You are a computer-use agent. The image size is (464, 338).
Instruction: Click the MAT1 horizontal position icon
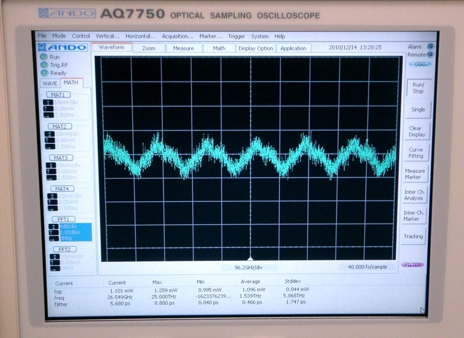48,115
